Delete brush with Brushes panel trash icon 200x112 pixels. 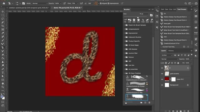pyautogui.click(x=149, y=103)
